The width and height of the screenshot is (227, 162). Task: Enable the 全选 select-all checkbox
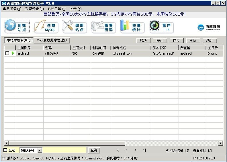[5, 150]
